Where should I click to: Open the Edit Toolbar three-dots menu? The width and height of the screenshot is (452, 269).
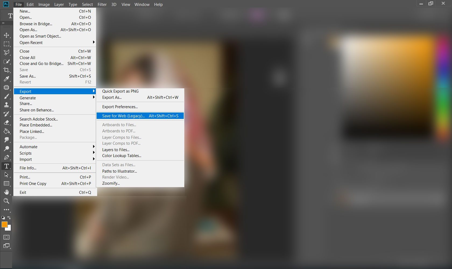pyautogui.click(x=6, y=210)
